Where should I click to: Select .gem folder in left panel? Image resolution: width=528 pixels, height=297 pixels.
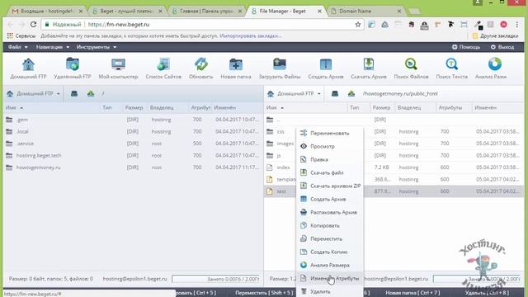click(133, 120)
